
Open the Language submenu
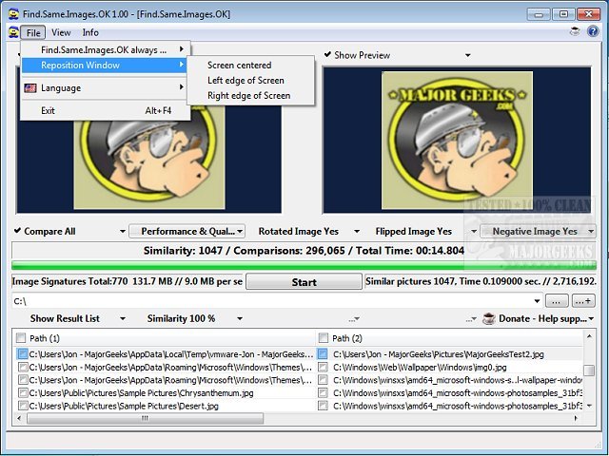(x=106, y=88)
